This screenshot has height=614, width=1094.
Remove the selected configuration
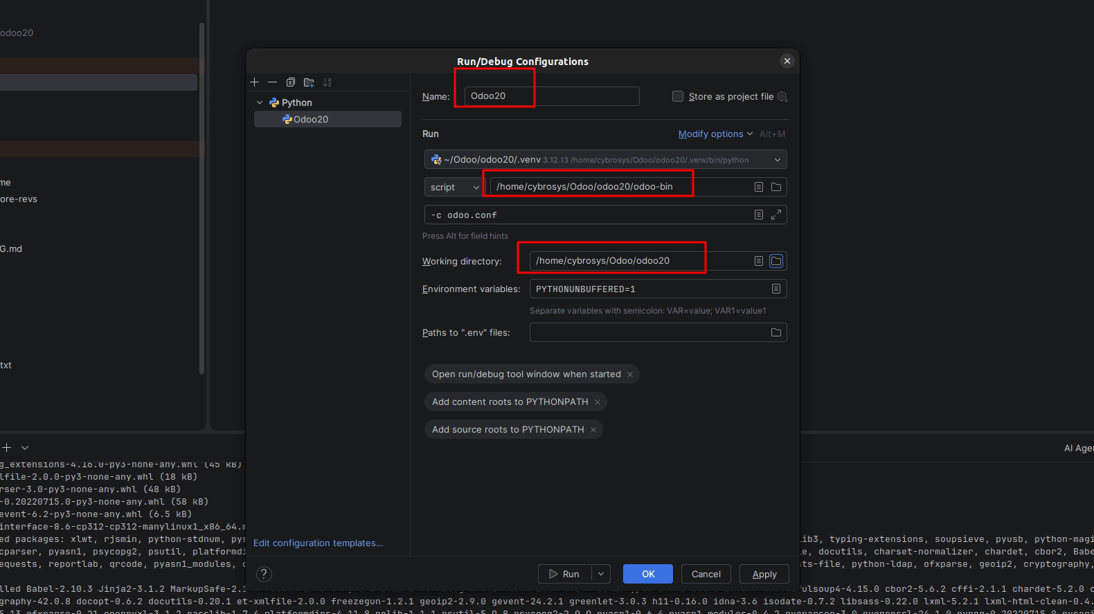tap(272, 82)
